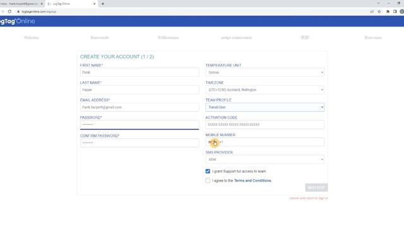This screenshot has width=404, height=227.
Task: Select the Welcome language option
Action: click(32, 38)
